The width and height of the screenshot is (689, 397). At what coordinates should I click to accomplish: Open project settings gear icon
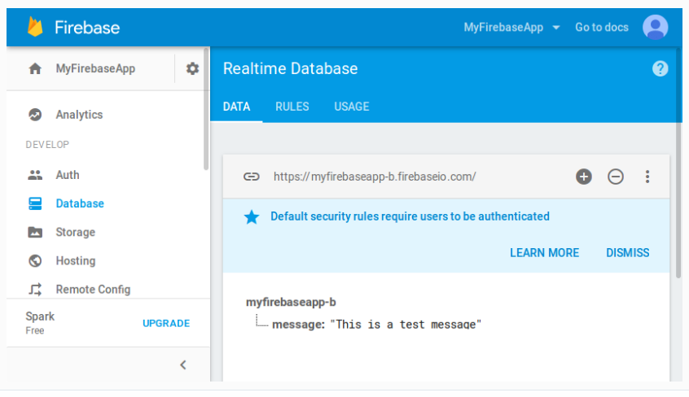point(192,69)
